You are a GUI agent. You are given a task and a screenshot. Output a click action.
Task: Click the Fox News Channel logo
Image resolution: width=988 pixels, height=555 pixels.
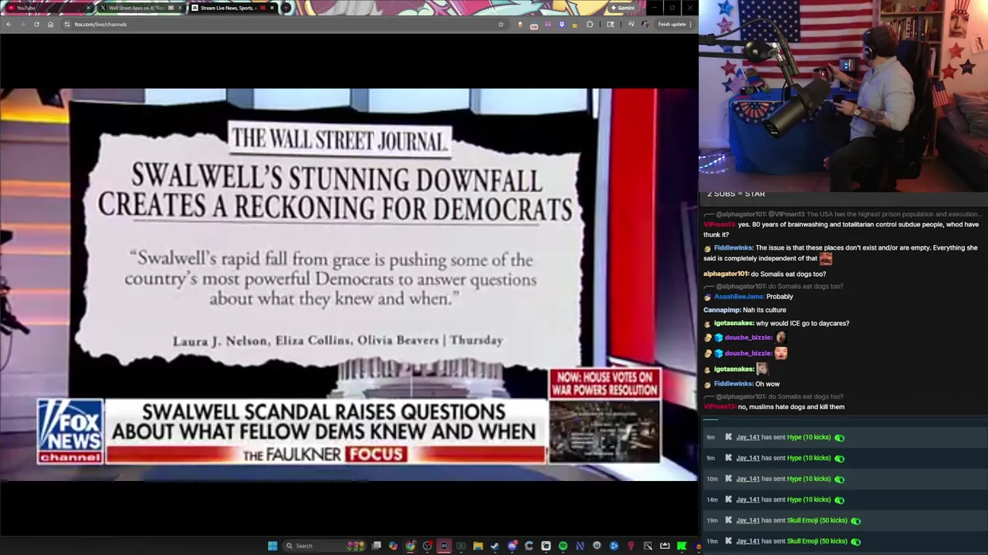(70, 432)
